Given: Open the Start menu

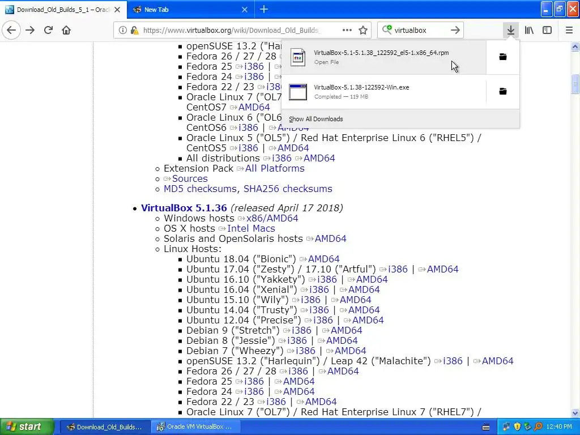Looking at the screenshot, I should tap(27, 427).
